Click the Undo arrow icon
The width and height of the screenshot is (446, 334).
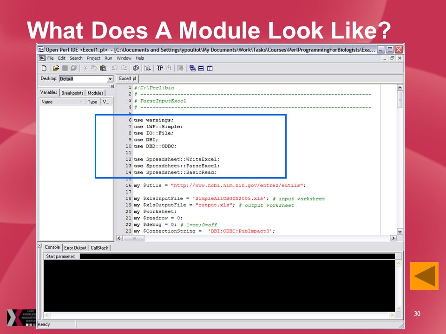pyautogui.click(x=115, y=68)
